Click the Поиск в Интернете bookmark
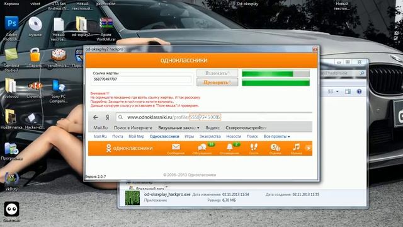 pos(133,127)
